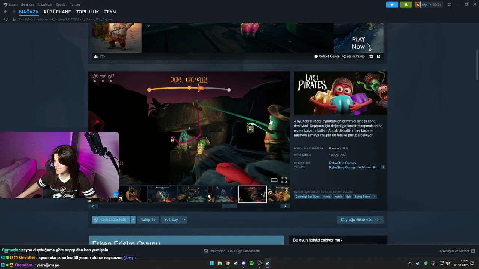The image size is (479, 269).
Task: Click the microphone tray icon
Action: click(434, 263)
